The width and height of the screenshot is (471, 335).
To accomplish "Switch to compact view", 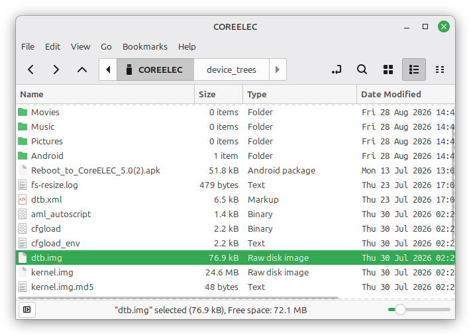I will [440, 70].
